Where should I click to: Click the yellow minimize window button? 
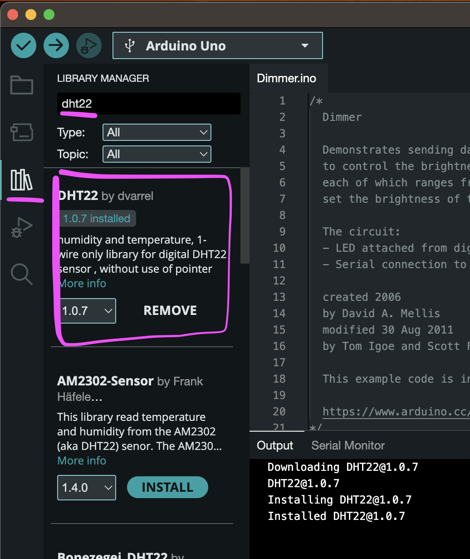pos(31,15)
